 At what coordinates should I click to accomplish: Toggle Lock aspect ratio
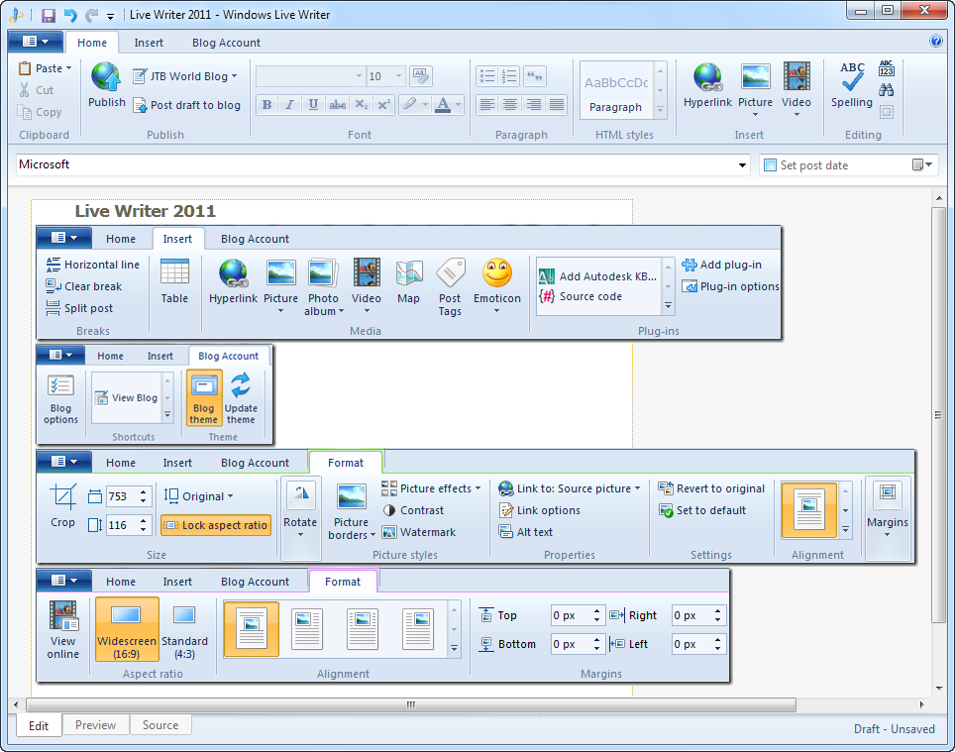point(216,525)
